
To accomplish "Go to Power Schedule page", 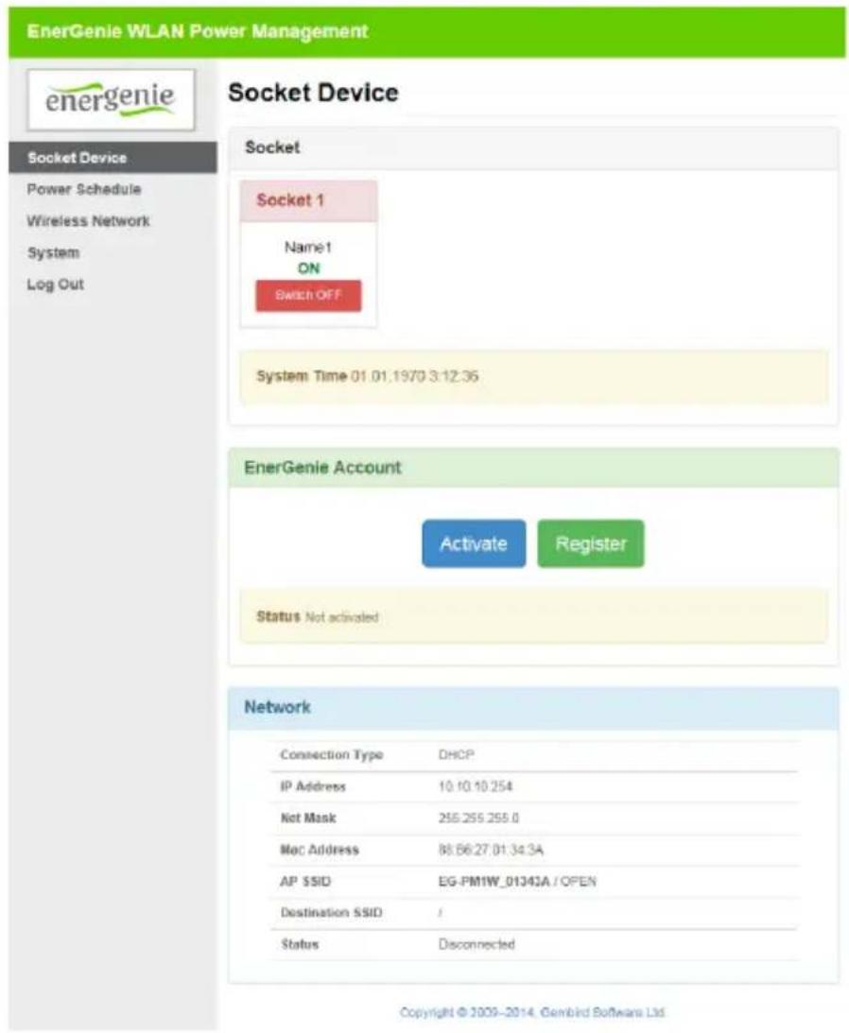I will tap(84, 189).
